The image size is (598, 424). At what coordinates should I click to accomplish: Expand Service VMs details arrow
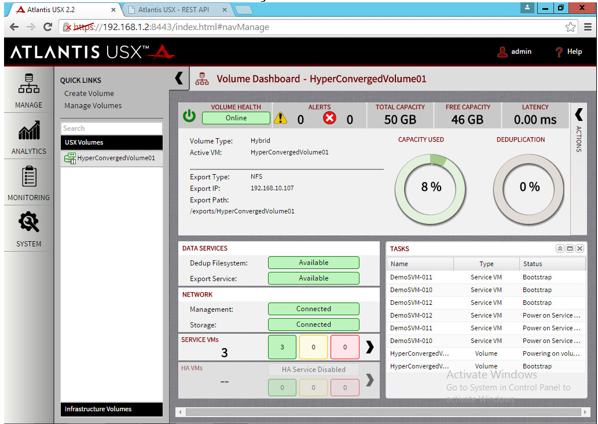[x=369, y=346]
